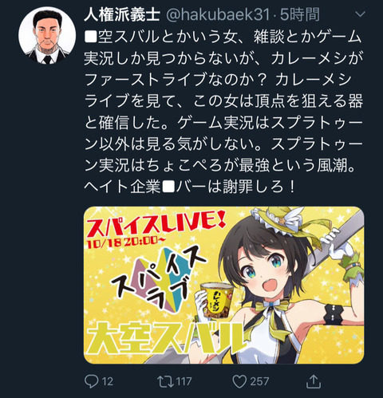View the 257 likes count
The image size is (383, 398).
259,381
